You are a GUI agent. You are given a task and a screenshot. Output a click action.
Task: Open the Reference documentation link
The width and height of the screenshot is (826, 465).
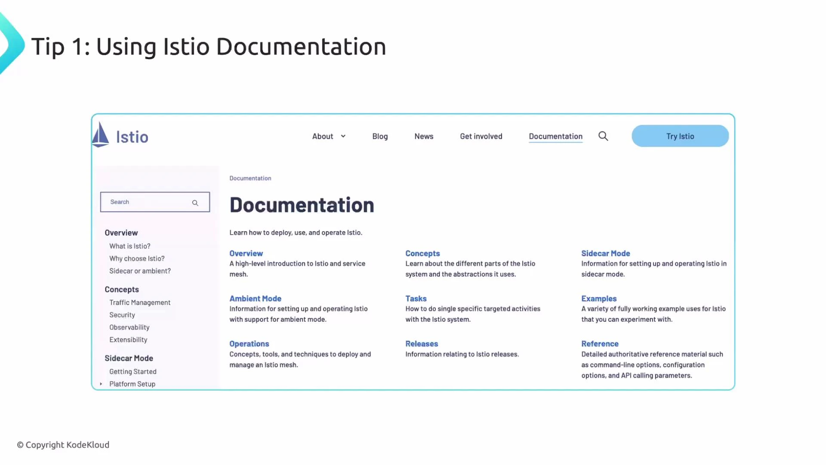point(600,344)
